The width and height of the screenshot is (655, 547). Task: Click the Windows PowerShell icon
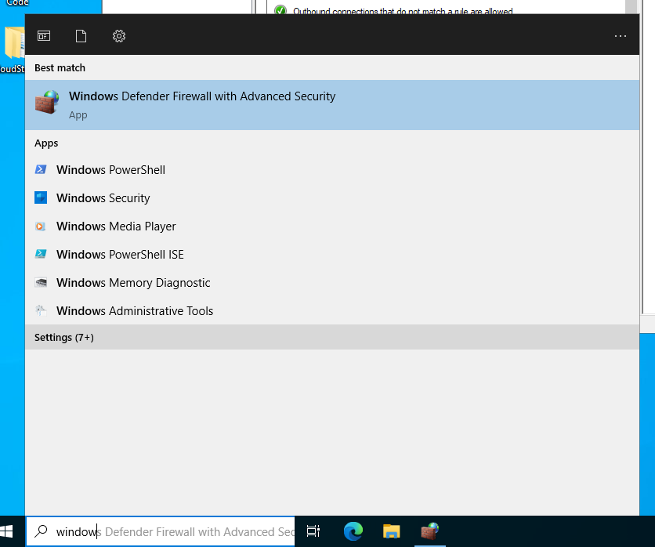click(x=41, y=169)
